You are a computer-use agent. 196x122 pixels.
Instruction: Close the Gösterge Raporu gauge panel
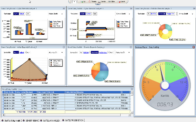194,47
